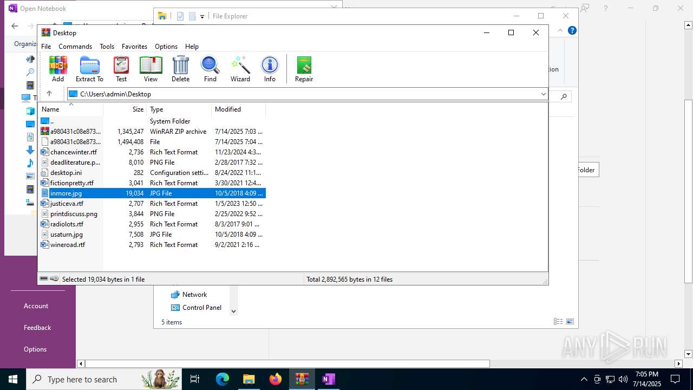Open the Commands menu
This screenshot has width=693, height=390.
point(75,47)
